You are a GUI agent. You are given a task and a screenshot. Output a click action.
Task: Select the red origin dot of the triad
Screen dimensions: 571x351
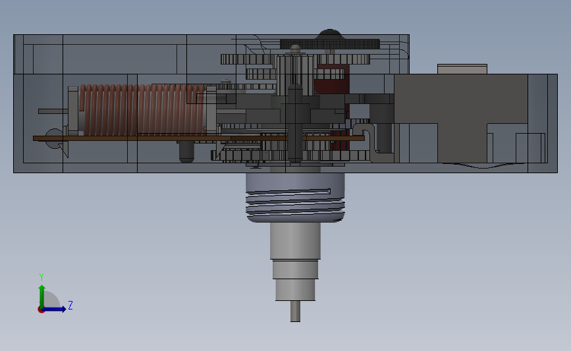pos(41,310)
